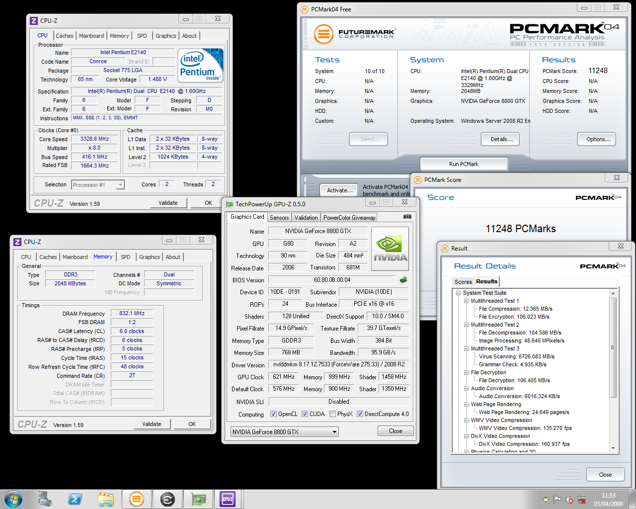Toggle the CUDA checkbox
Screen dimensions: 636x509
tap(305, 414)
